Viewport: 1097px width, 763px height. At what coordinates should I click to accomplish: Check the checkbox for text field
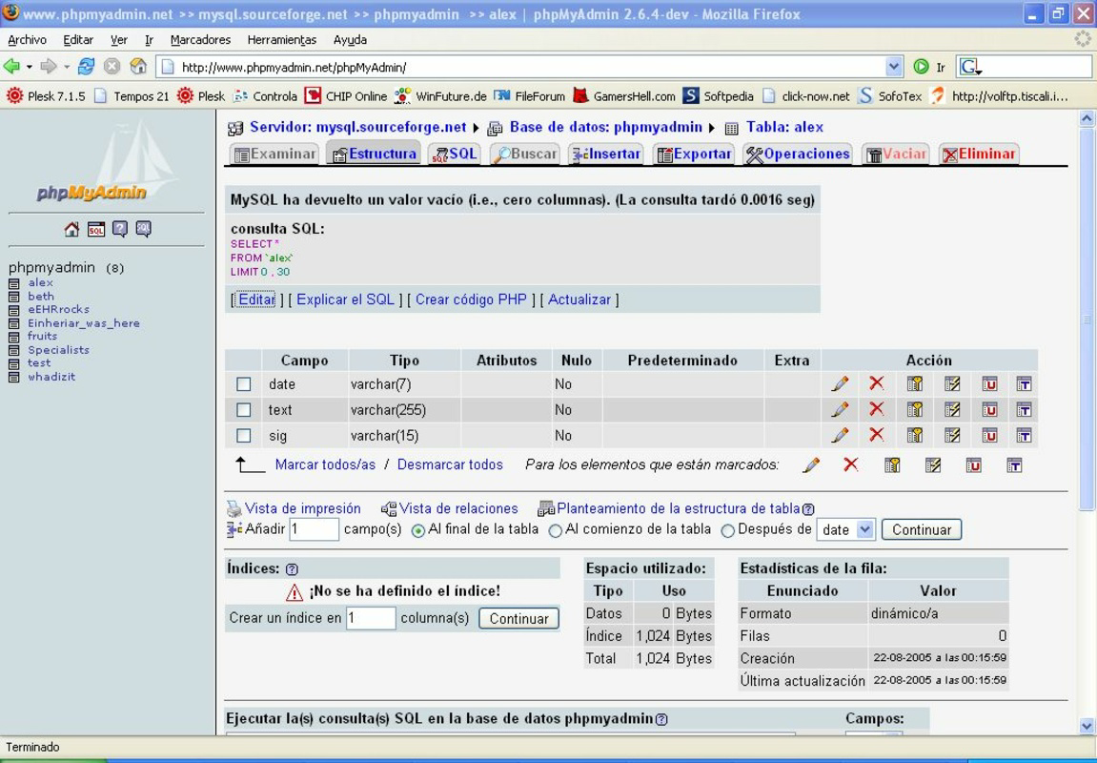tap(243, 410)
